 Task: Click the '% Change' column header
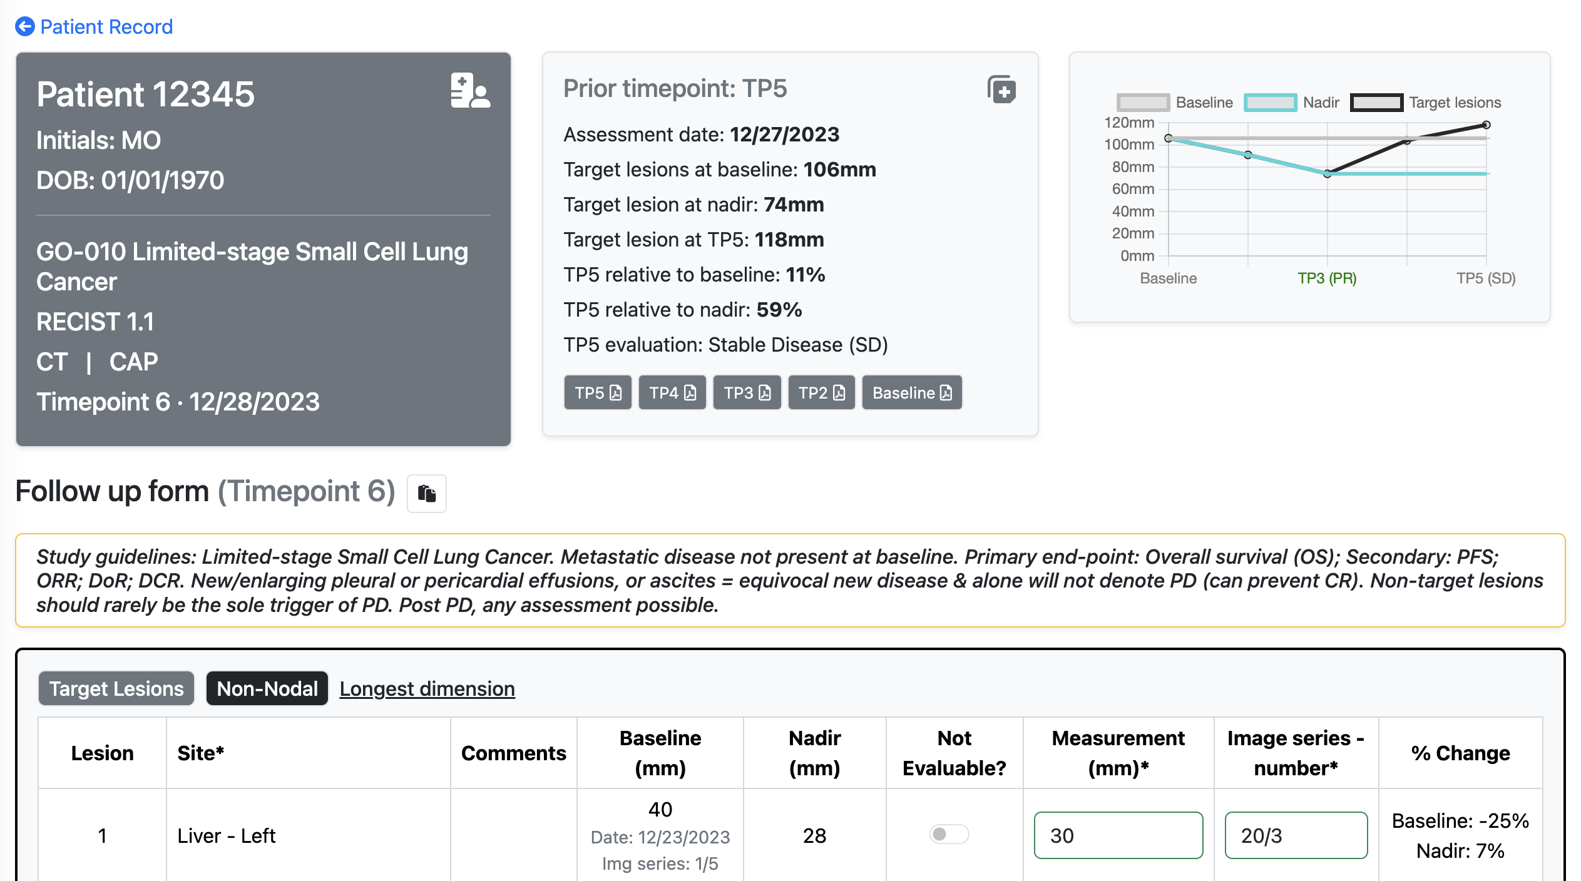[1460, 753]
